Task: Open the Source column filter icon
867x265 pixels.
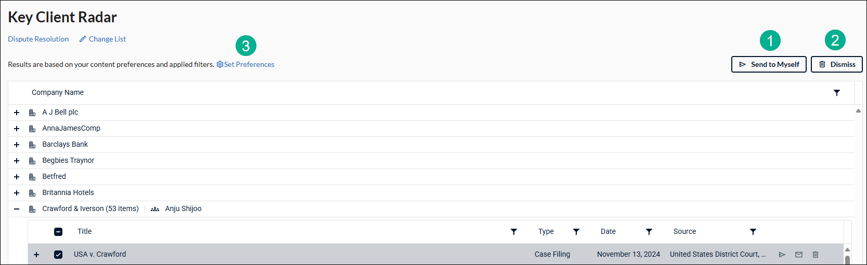Action: (753, 232)
